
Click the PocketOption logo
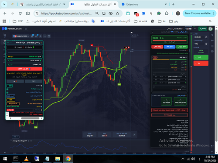12,29
